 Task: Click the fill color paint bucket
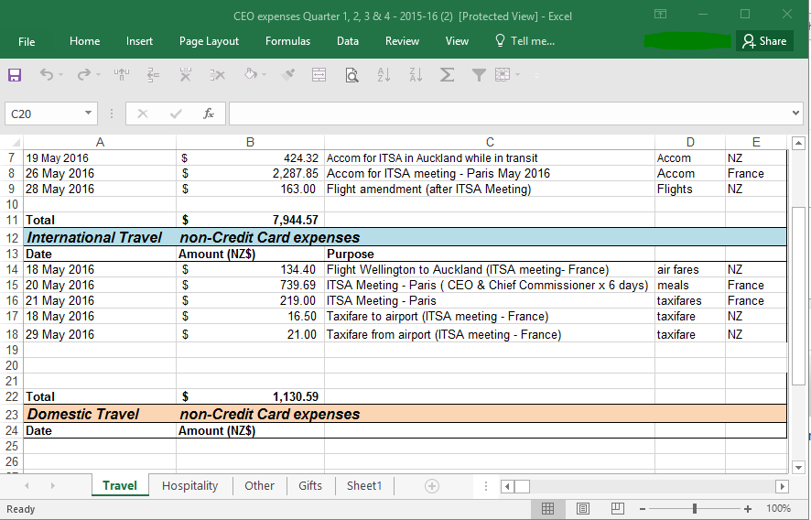251,75
